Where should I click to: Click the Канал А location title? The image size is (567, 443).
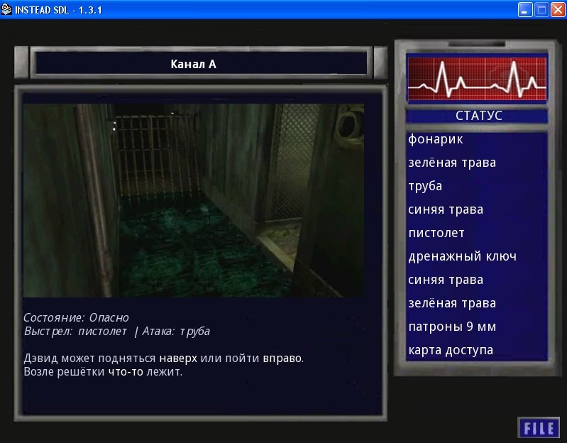click(x=193, y=64)
